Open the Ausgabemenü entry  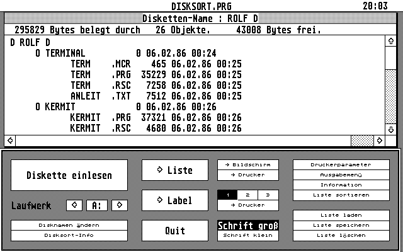[341, 175]
